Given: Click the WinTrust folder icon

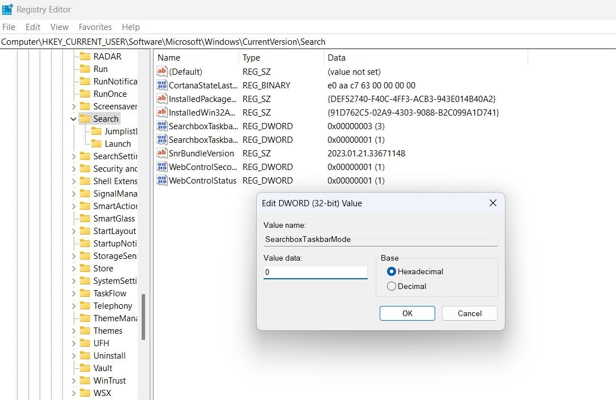Looking at the screenshot, I should pos(85,380).
